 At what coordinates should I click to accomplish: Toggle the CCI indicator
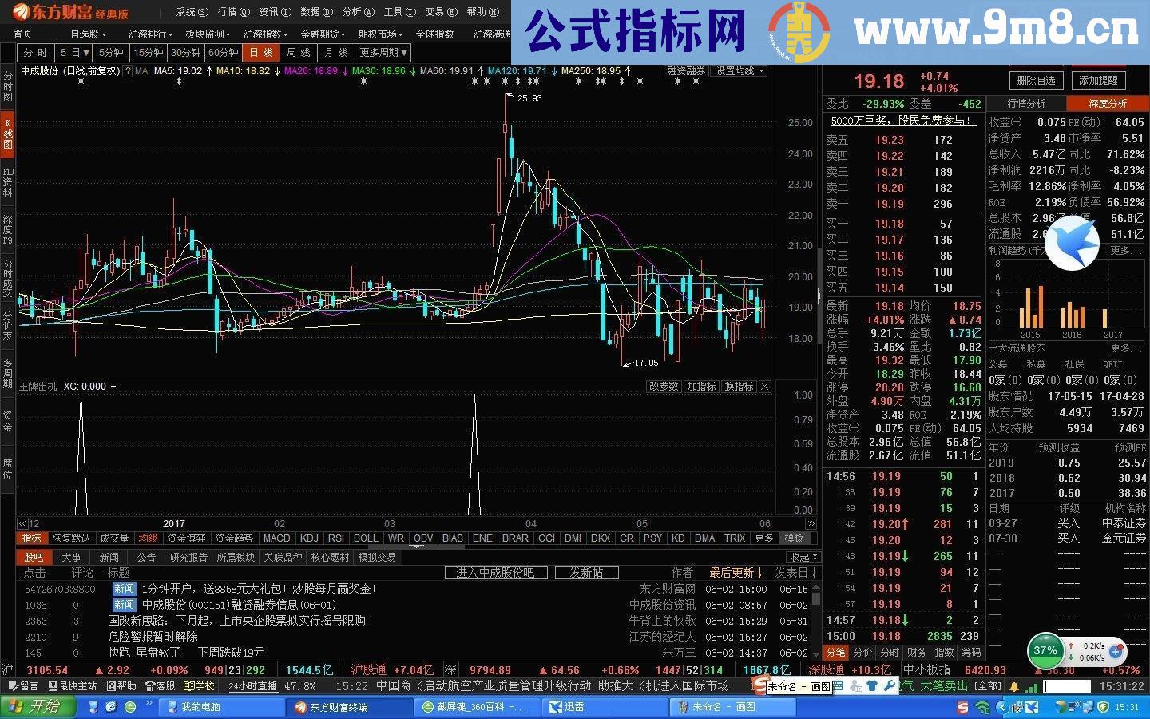[546, 538]
